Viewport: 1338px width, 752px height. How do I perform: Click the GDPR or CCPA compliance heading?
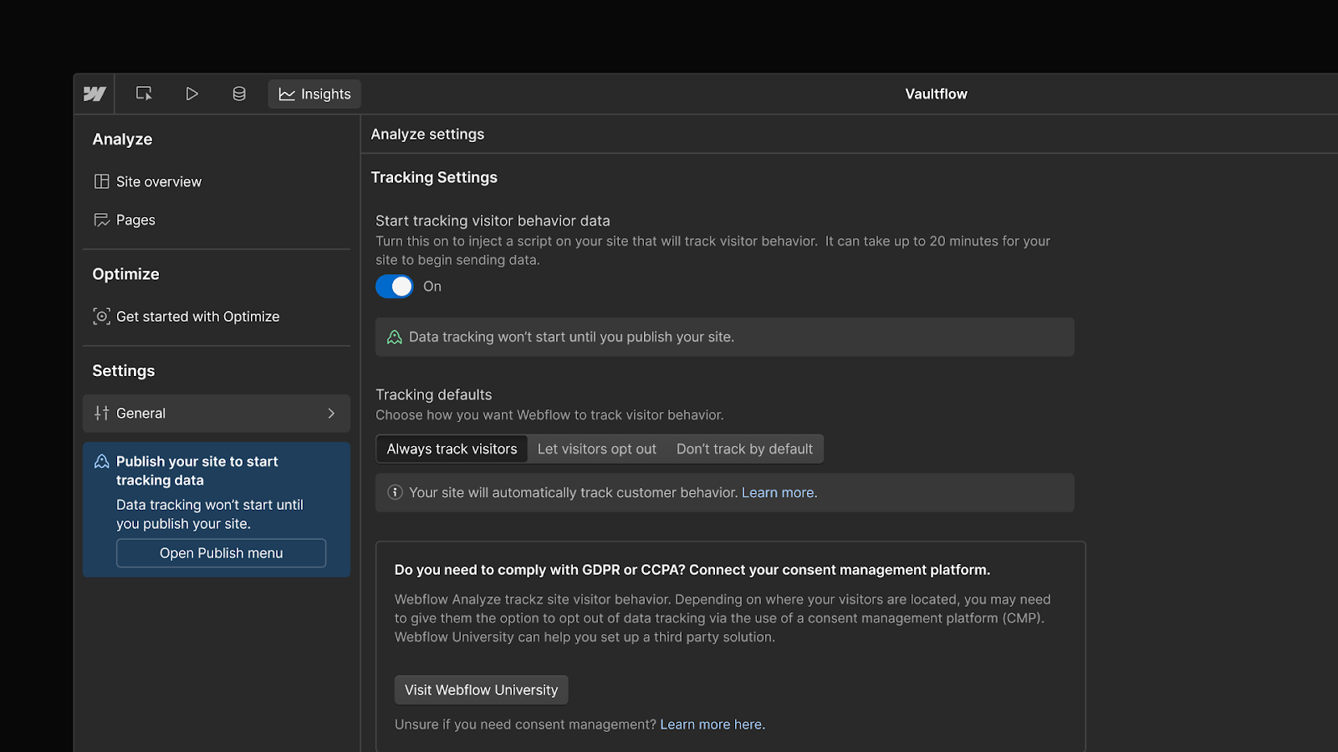692,570
